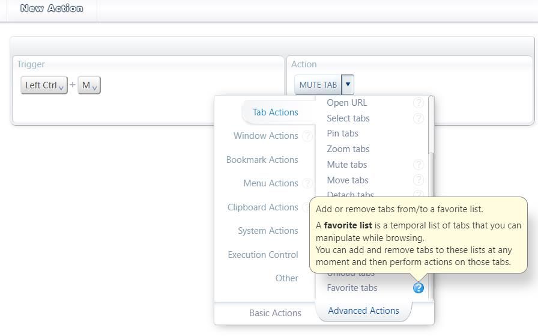Click help icon next to Select tabs

tap(419, 118)
